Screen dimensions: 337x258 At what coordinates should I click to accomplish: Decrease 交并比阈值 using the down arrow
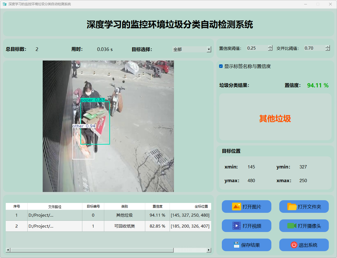[327, 50]
